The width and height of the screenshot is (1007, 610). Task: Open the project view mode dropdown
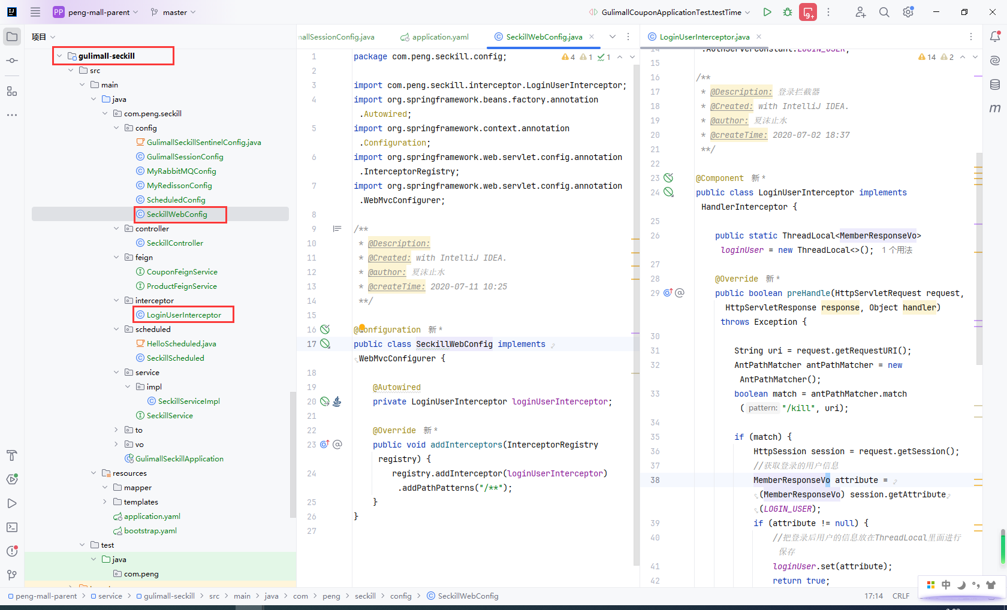[x=44, y=37]
